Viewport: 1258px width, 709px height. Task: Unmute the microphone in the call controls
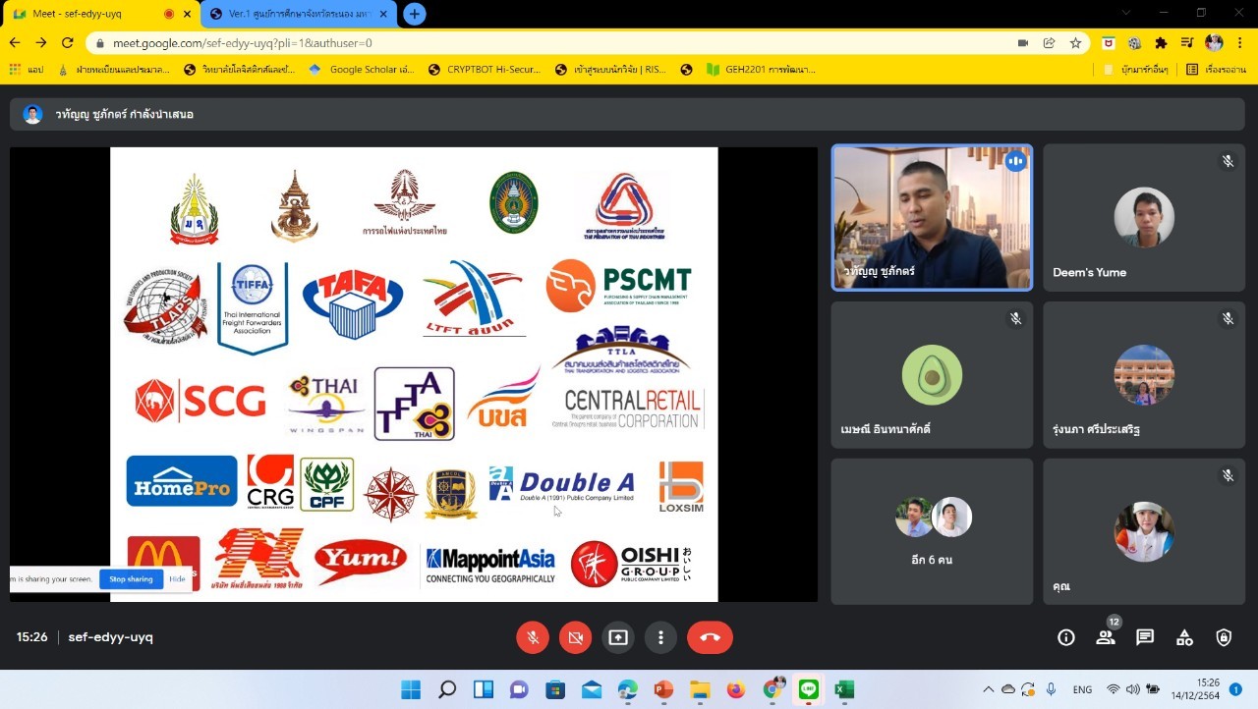pyautogui.click(x=533, y=637)
